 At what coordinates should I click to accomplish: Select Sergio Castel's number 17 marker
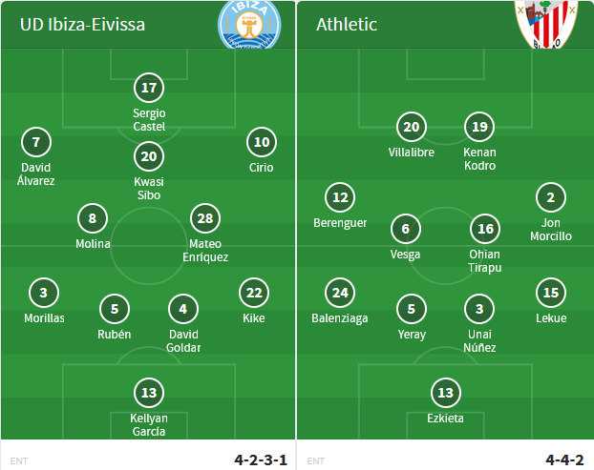click(149, 89)
